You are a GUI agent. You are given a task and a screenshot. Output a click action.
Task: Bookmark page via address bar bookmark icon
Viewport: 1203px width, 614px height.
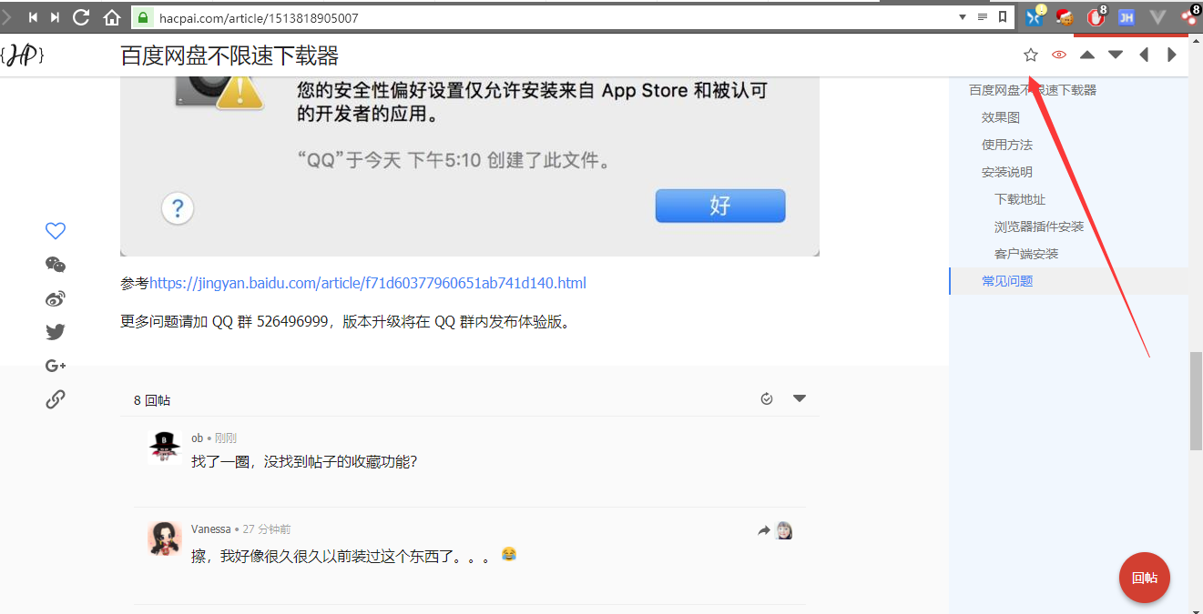tap(1003, 16)
